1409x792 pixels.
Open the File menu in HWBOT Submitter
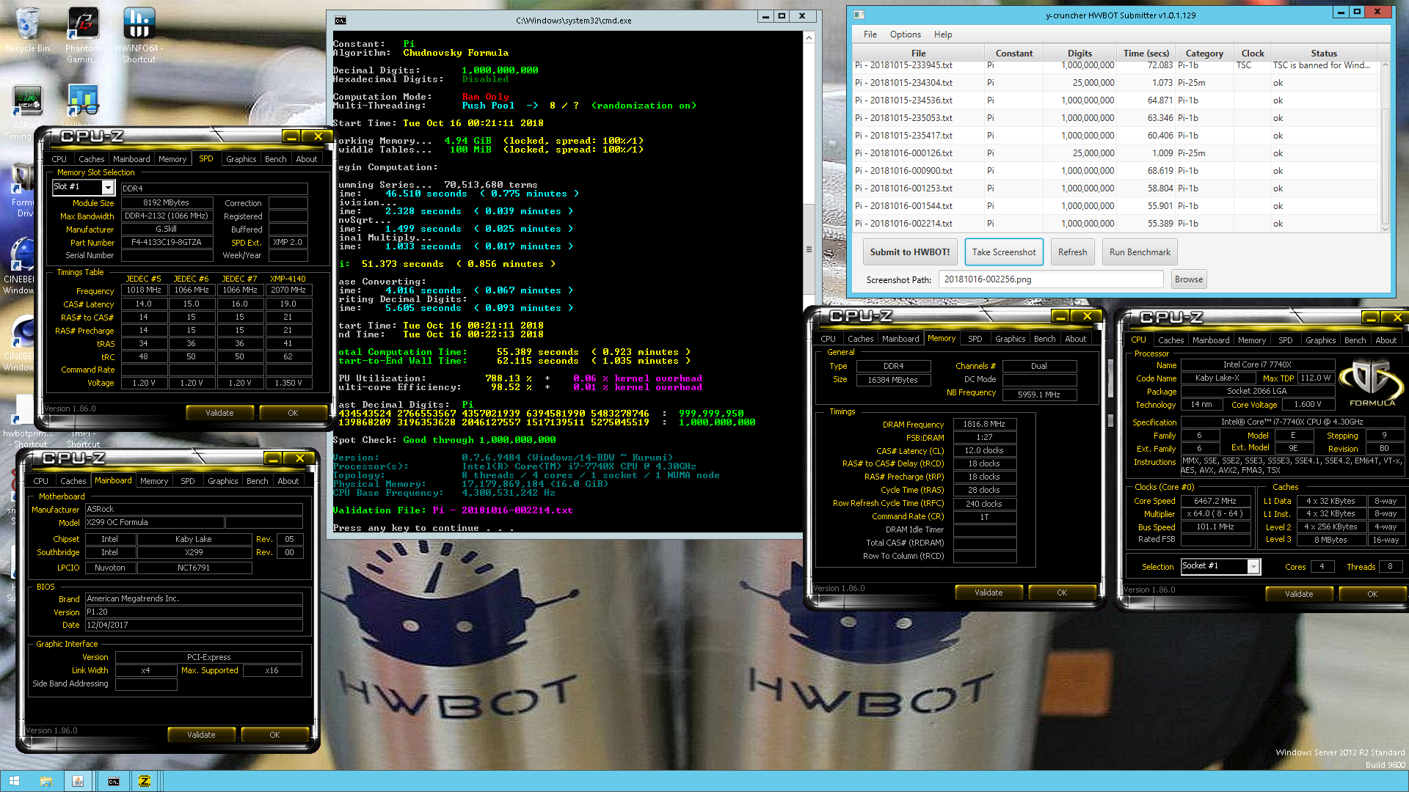[870, 34]
